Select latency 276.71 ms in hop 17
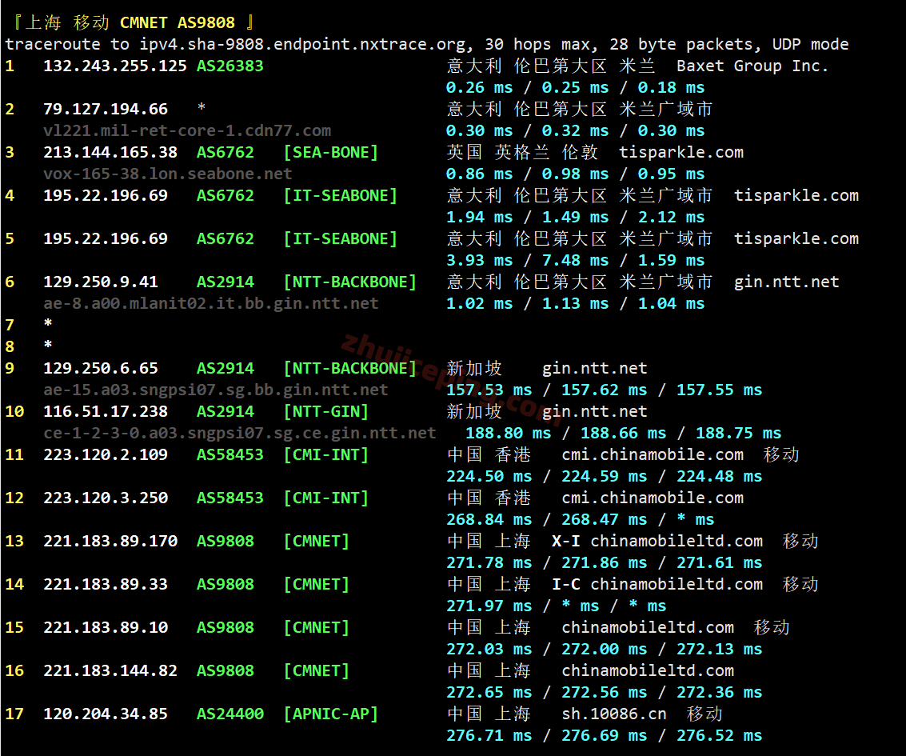Image resolution: width=906 pixels, height=756 pixels. (x=489, y=735)
